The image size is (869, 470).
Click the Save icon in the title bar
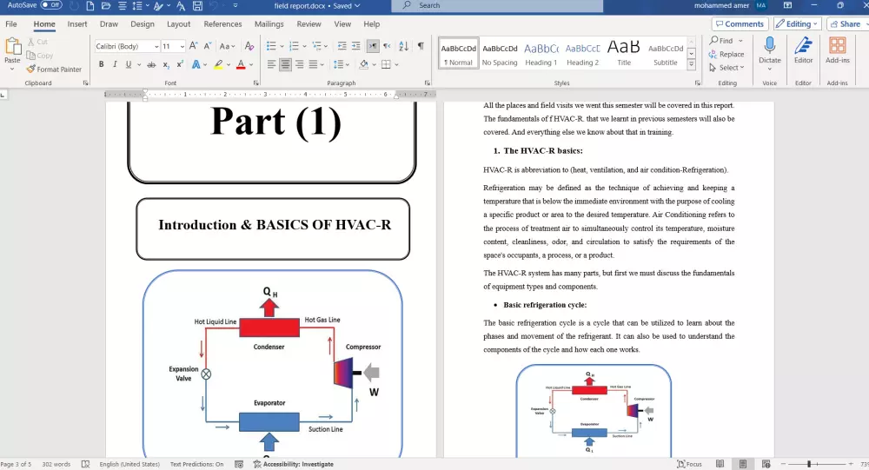click(x=197, y=5)
